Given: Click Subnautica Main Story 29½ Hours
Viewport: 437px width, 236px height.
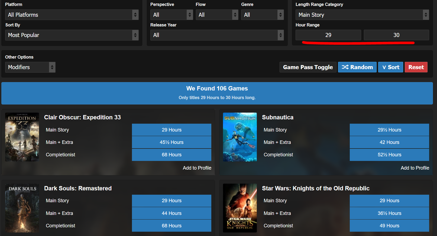Looking at the screenshot, I should pyautogui.click(x=389, y=130).
